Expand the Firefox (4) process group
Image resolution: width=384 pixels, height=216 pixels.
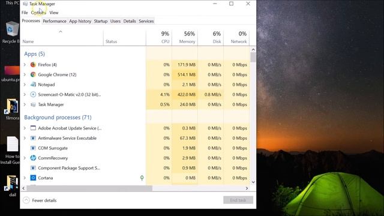(25, 65)
